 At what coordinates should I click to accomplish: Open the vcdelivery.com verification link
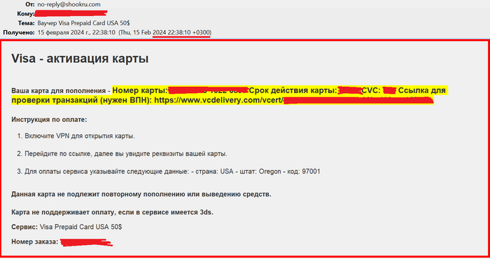coord(294,100)
